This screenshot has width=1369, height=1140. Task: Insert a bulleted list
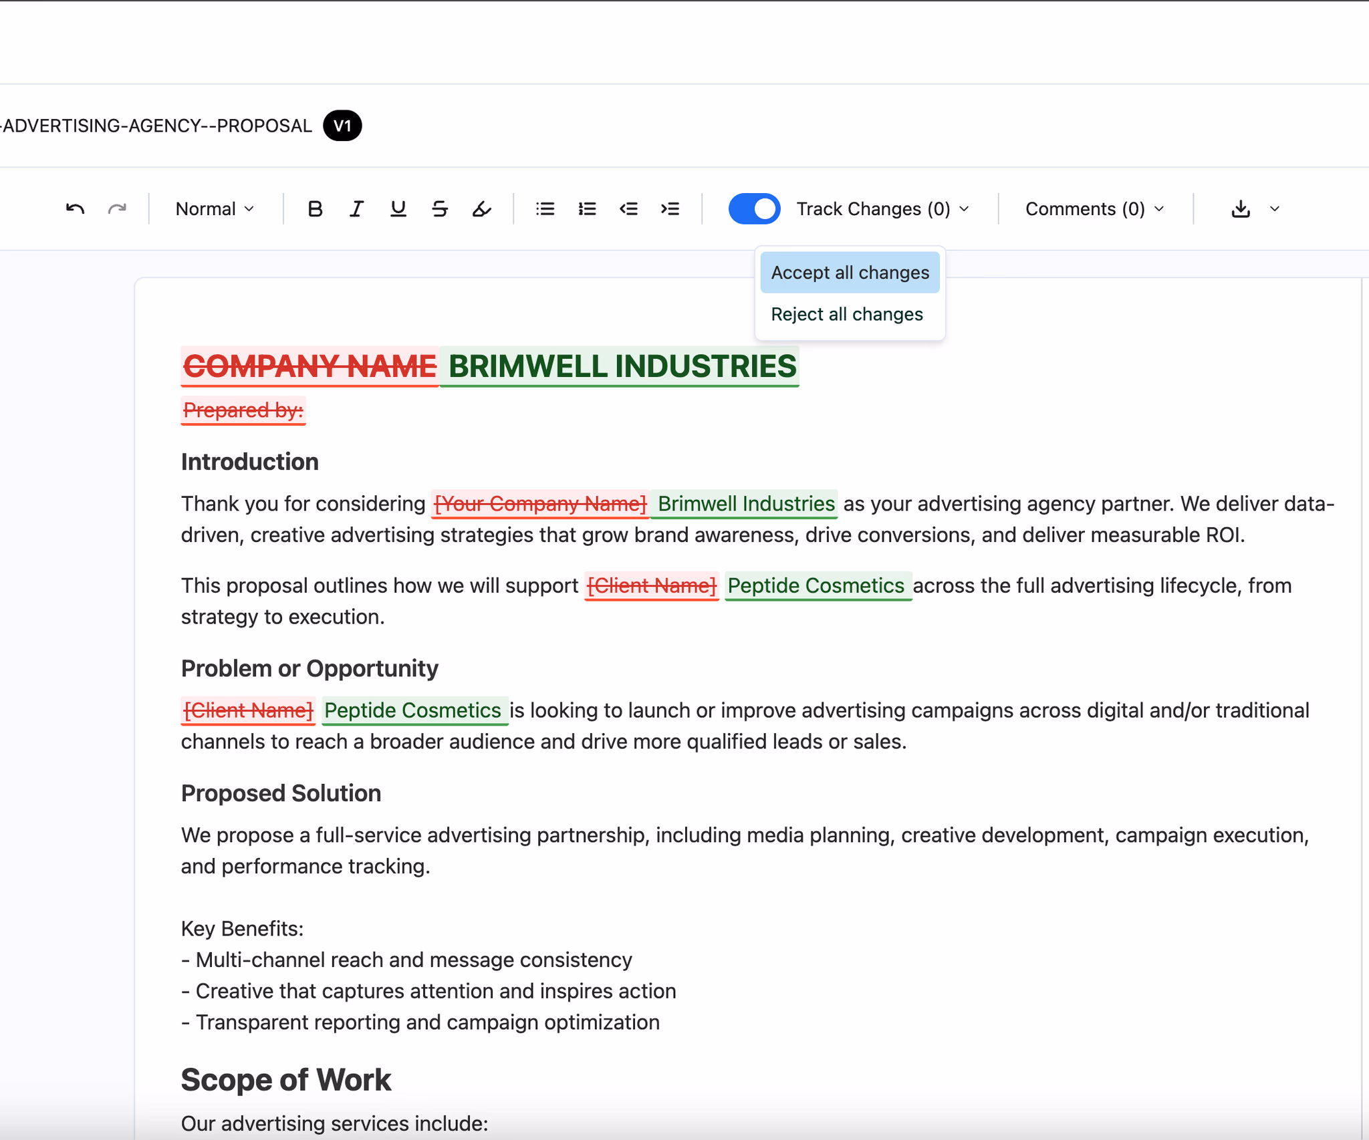point(545,208)
